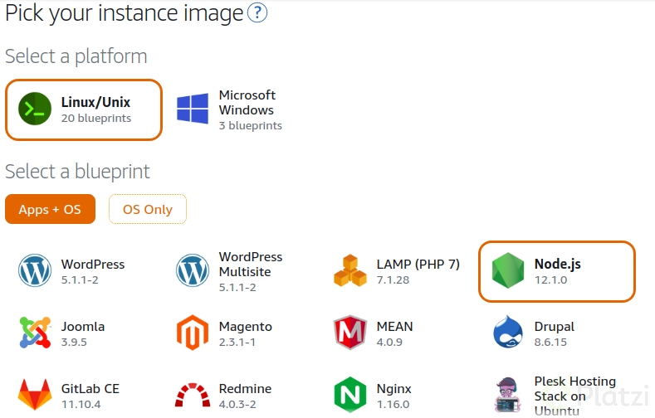Select the GitLab CE blueprint name
Screen dimensions: 655x418
[90, 388]
